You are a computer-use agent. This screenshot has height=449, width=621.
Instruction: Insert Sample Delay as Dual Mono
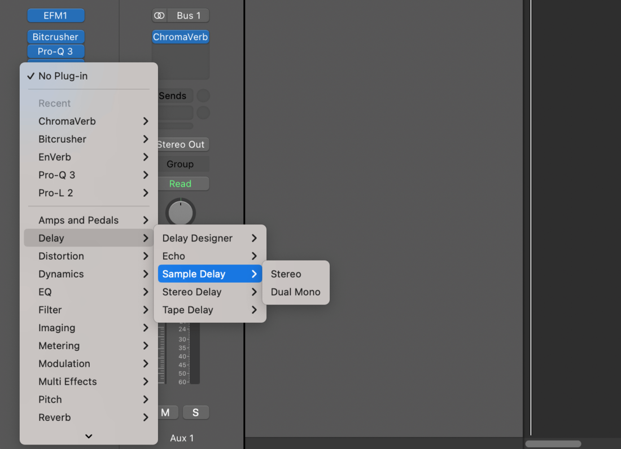pyautogui.click(x=296, y=292)
